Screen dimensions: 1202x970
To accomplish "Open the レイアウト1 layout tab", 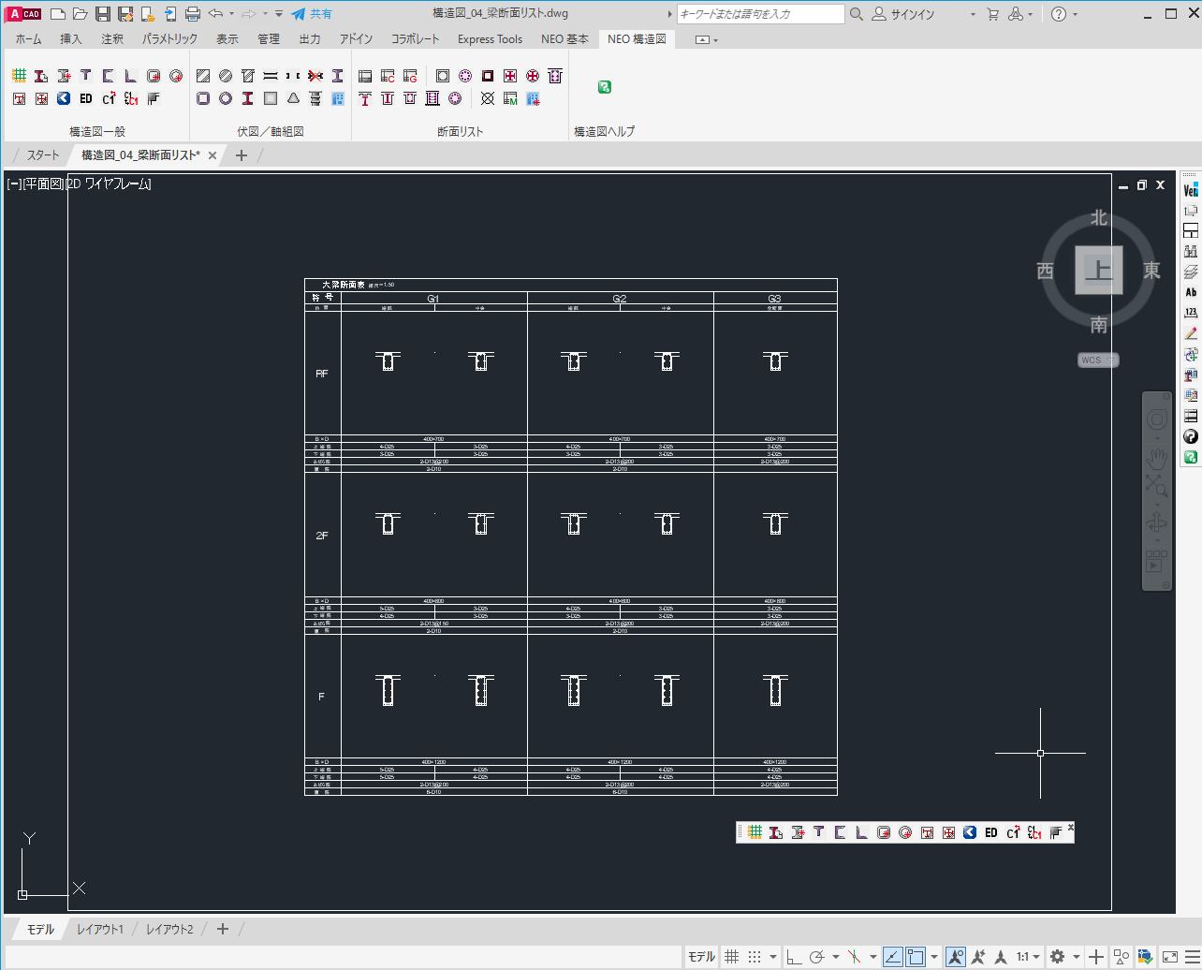I will [x=100, y=929].
